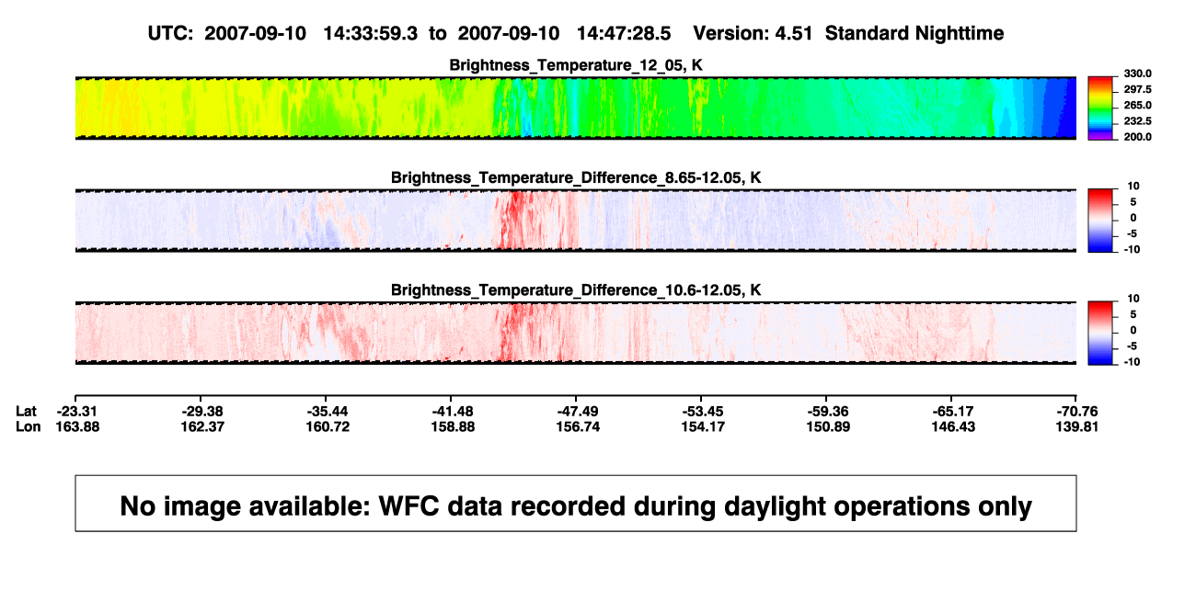The width and height of the screenshot is (1196, 613).
Task: Select latitude value -35.44
Action: (328, 411)
